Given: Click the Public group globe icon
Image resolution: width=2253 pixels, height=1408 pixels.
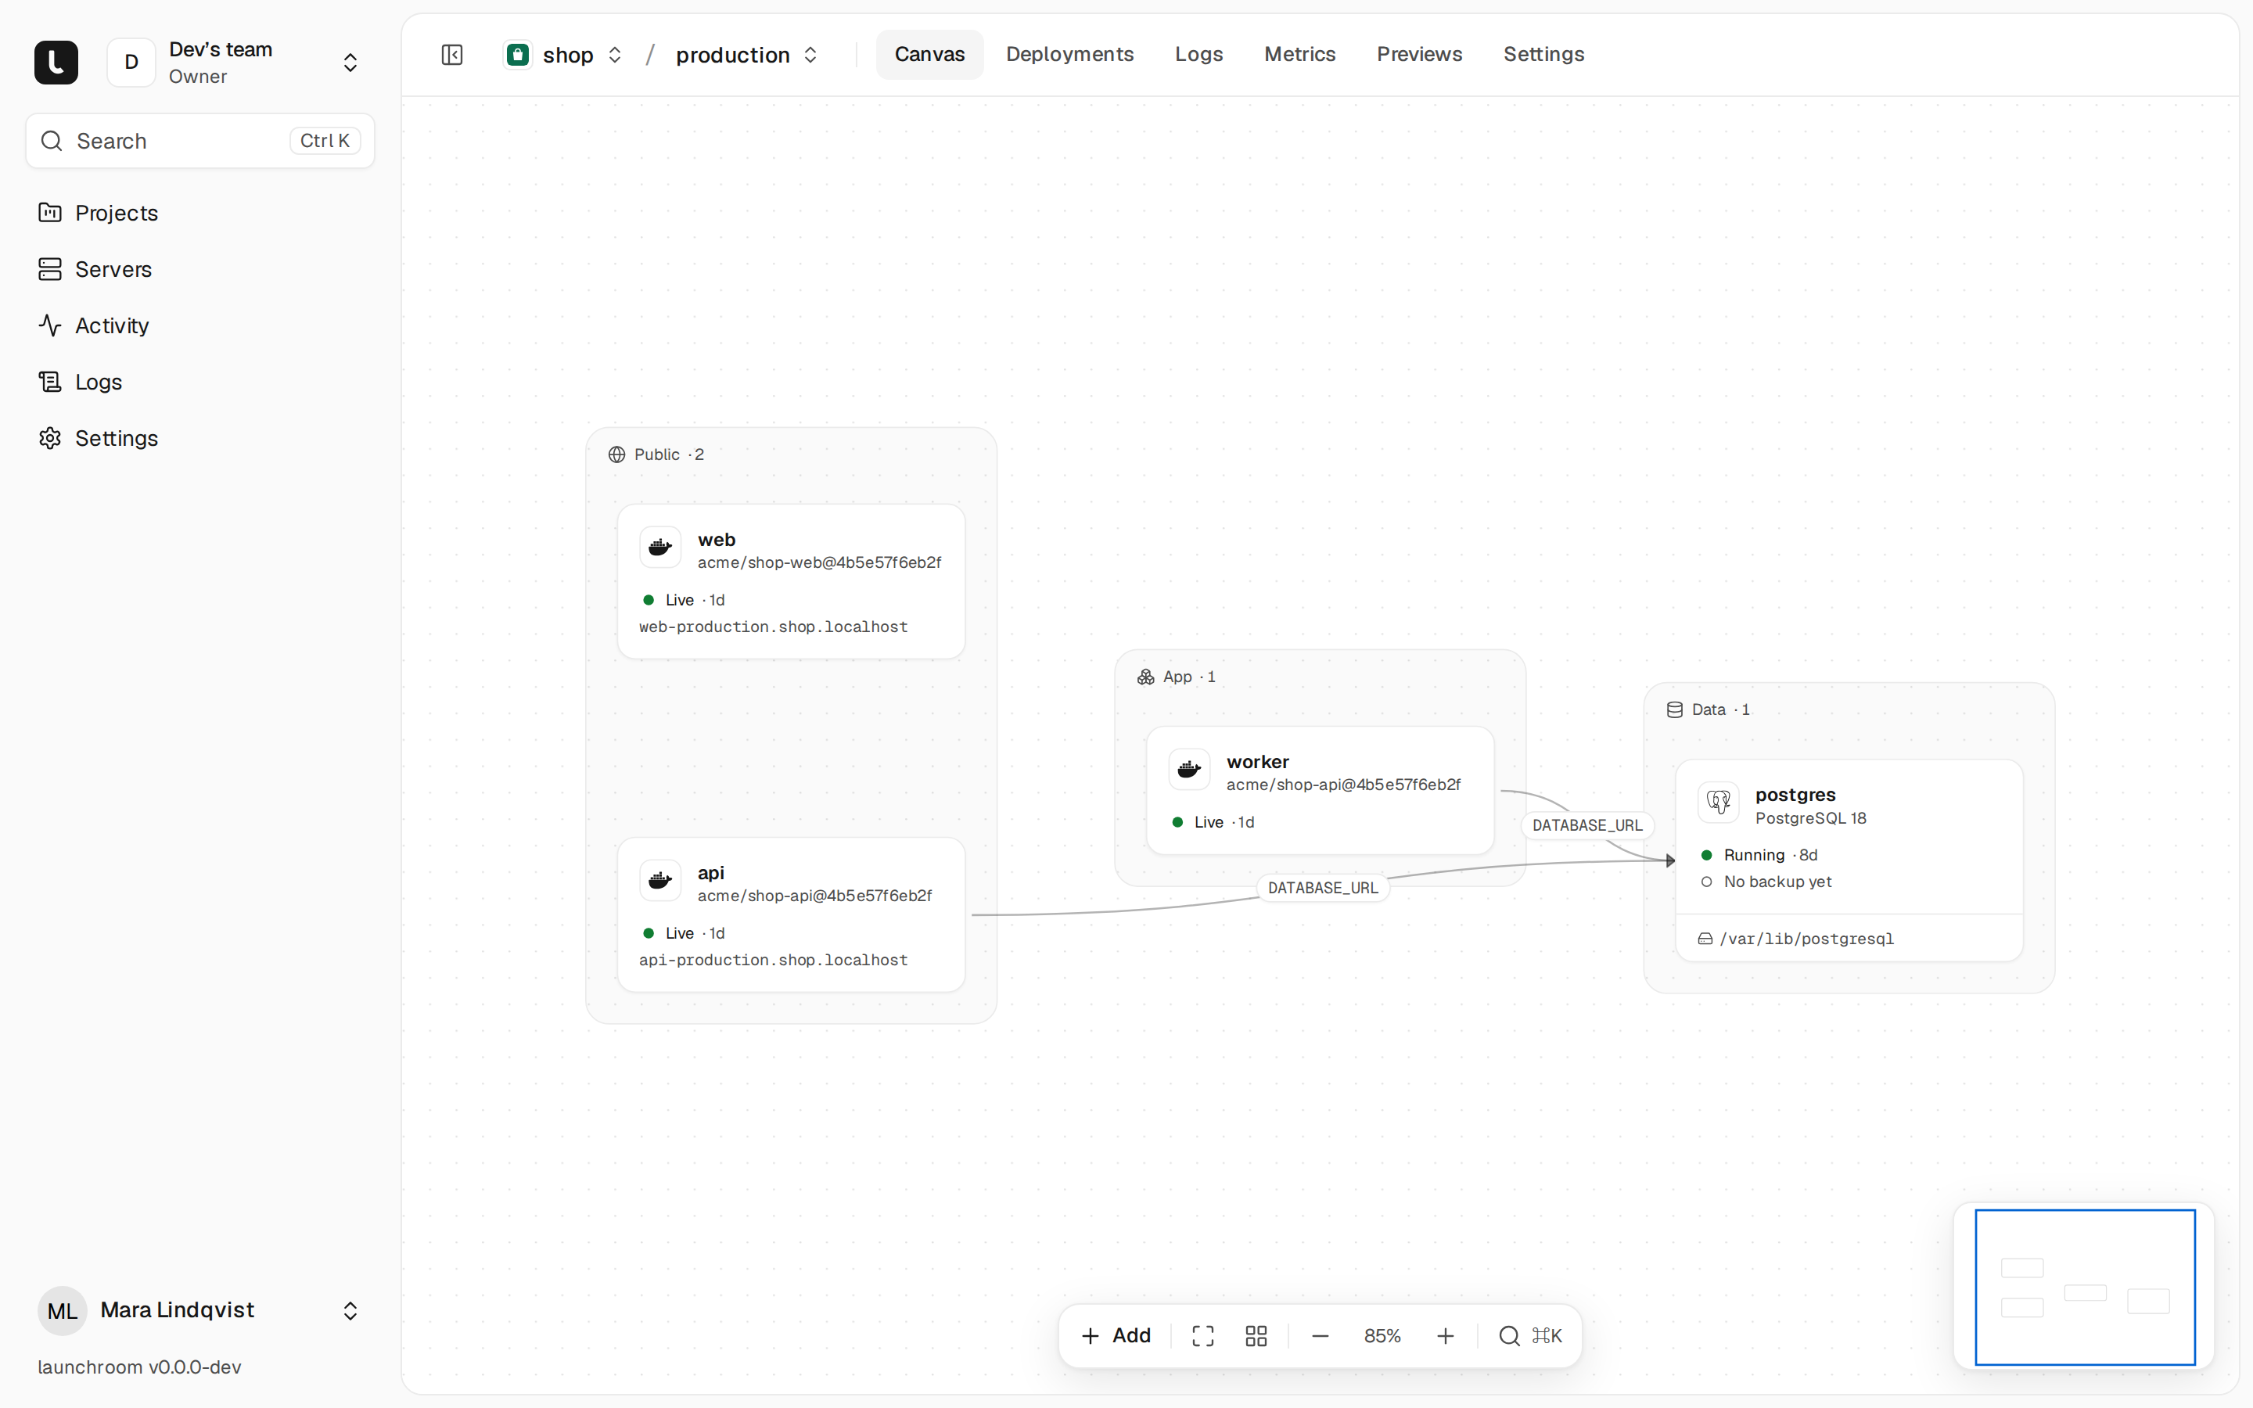Looking at the screenshot, I should tap(616, 454).
